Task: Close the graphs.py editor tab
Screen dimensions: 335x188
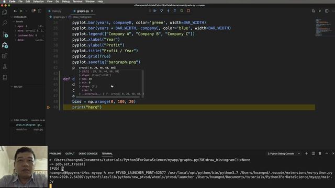Action: [92, 11]
